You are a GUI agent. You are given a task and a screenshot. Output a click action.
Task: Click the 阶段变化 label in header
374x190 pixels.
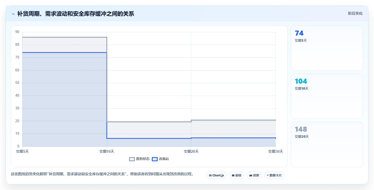(x=355, y=13)
